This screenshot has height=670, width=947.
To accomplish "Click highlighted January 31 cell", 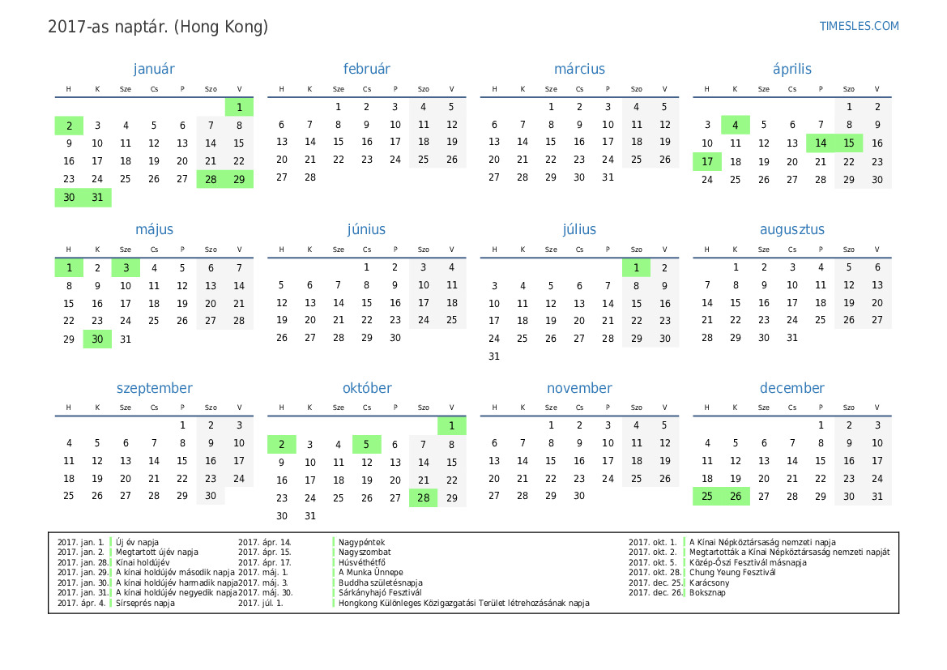I will [x=97, y=198].
